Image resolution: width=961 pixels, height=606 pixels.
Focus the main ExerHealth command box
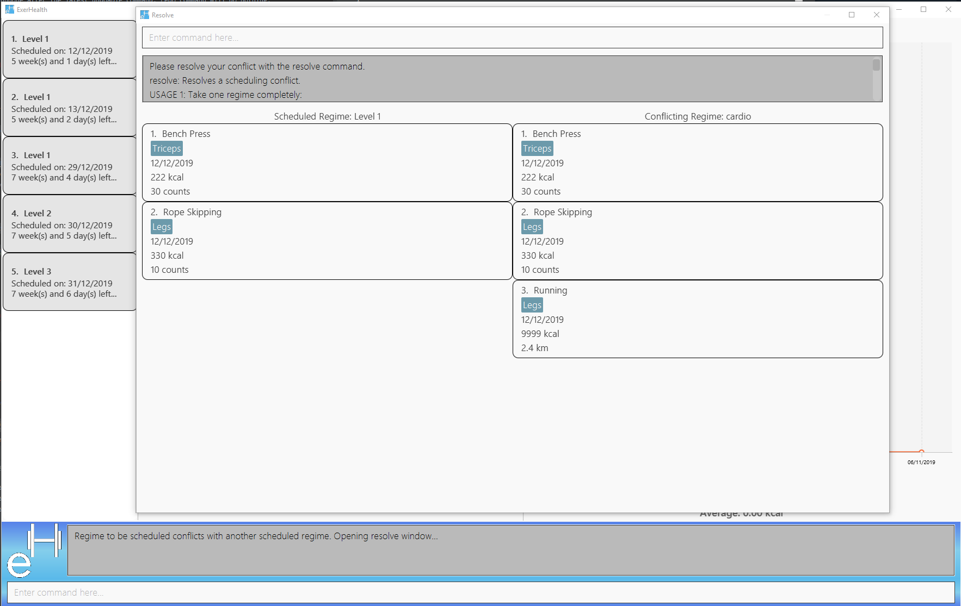tap(481, 592)
